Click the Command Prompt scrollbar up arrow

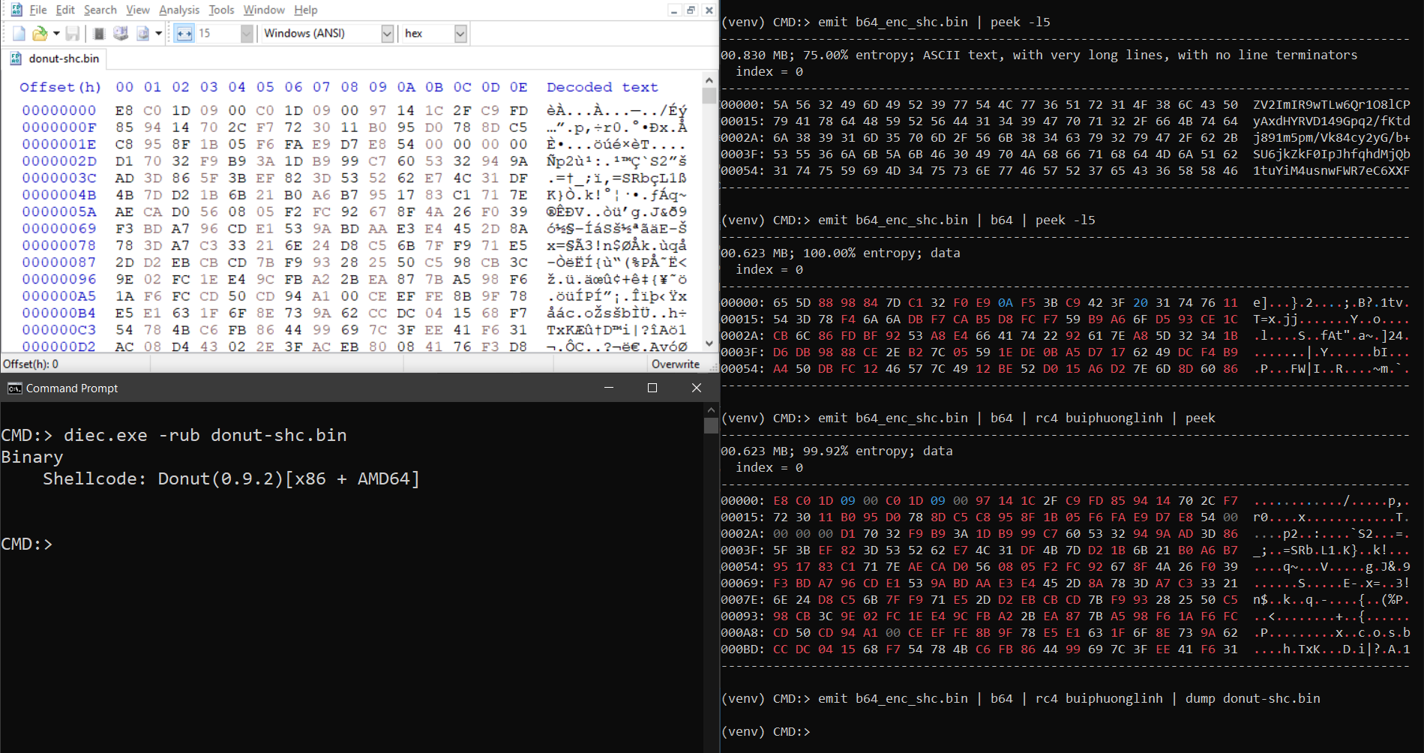pyautogui.click(x=711, y=410)
